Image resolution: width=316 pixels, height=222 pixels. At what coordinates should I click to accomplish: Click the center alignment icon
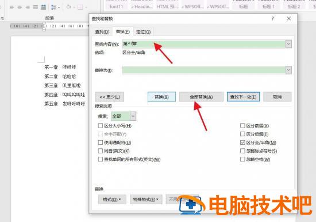pos(20,7)
